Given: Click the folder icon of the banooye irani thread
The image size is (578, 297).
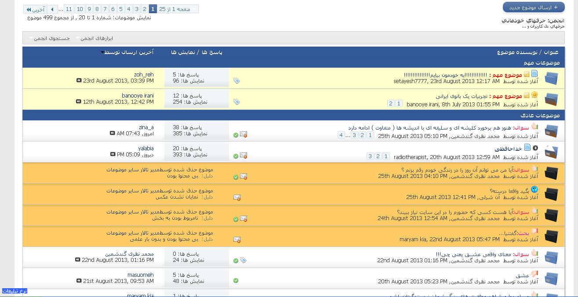Looking at the screenshot, I should (x=551, y=100).
